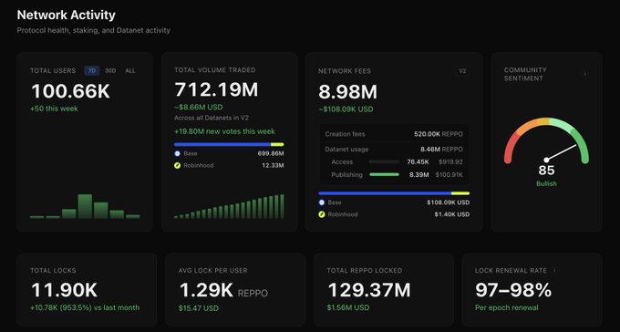Click '+19.80M new votes this week'
Screen dimensions: 620x332
tap(224, 131)
